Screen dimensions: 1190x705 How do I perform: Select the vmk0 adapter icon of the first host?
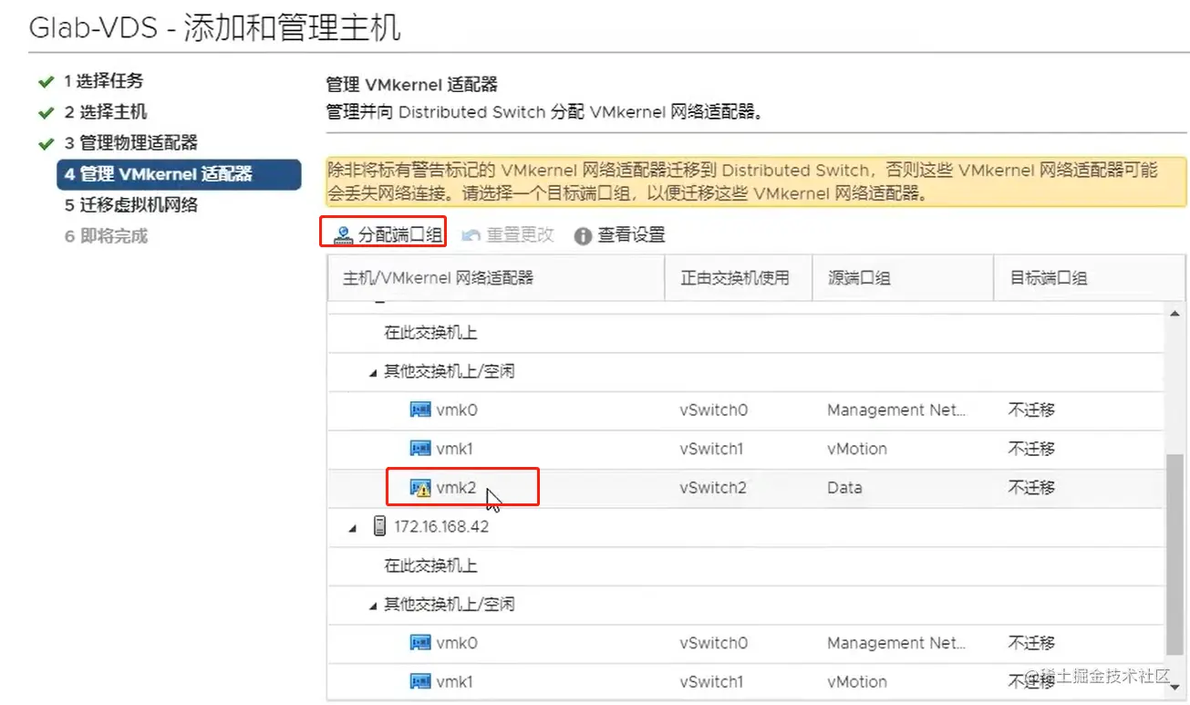tap(419, 410)
